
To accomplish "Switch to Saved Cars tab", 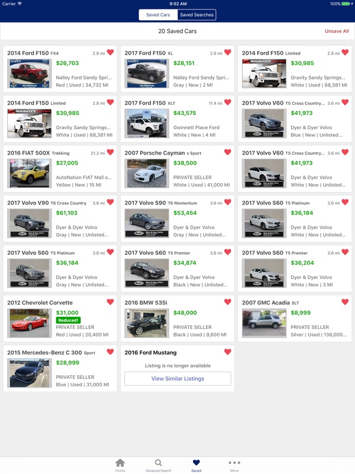I will (158, 15).
